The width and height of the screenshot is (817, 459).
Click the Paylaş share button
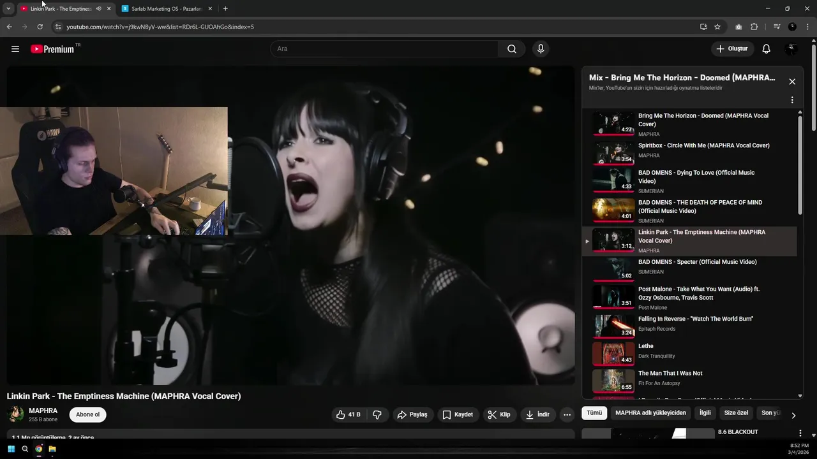[x=412, y=414]
